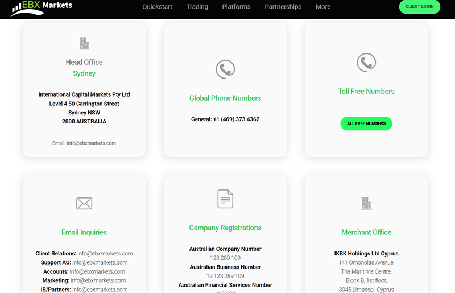Click the Merchant Office building icon
The height and width of the screenshot is (293, 455).
point(366,203)
